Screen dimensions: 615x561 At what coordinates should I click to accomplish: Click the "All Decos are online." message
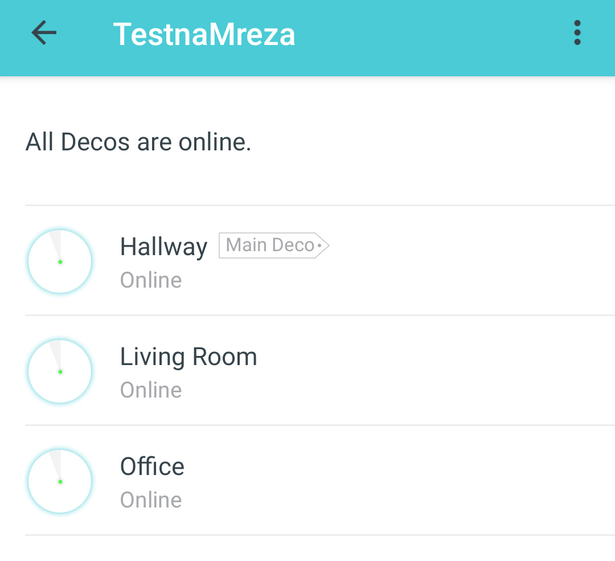click(138, 142)
